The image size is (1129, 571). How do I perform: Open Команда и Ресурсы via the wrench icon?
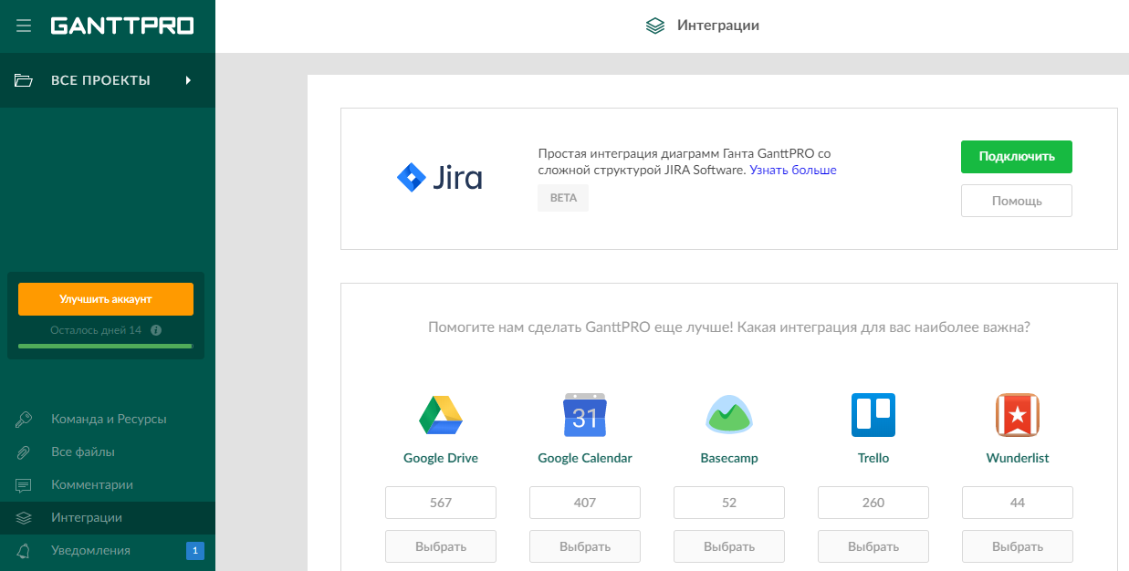coord(23,419)
